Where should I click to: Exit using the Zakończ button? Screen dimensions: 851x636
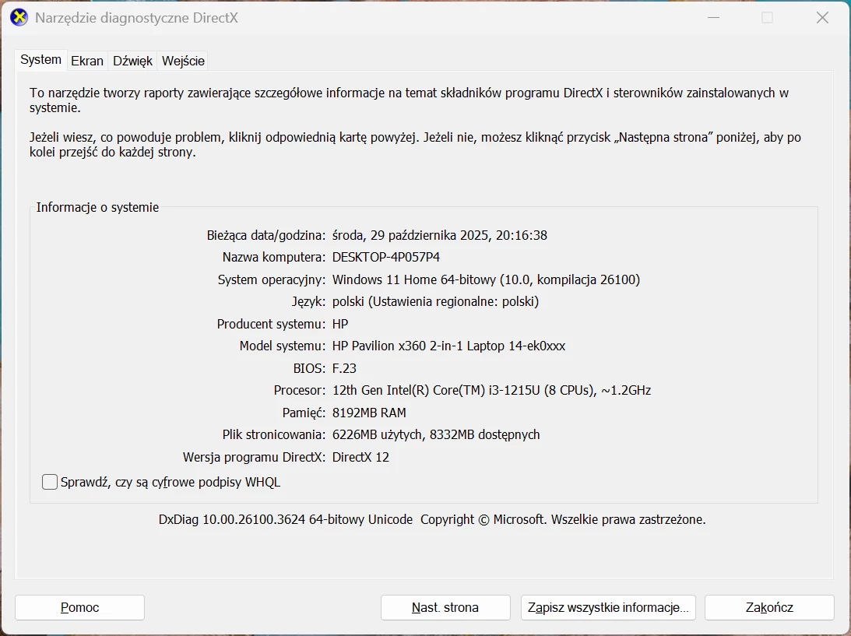769,608
